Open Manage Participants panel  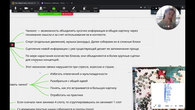(x=41, y=9)
